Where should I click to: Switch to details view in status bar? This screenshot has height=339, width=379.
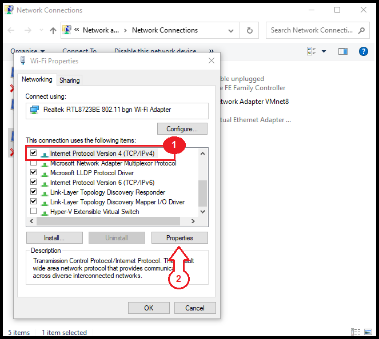click(x=356, y=332)
